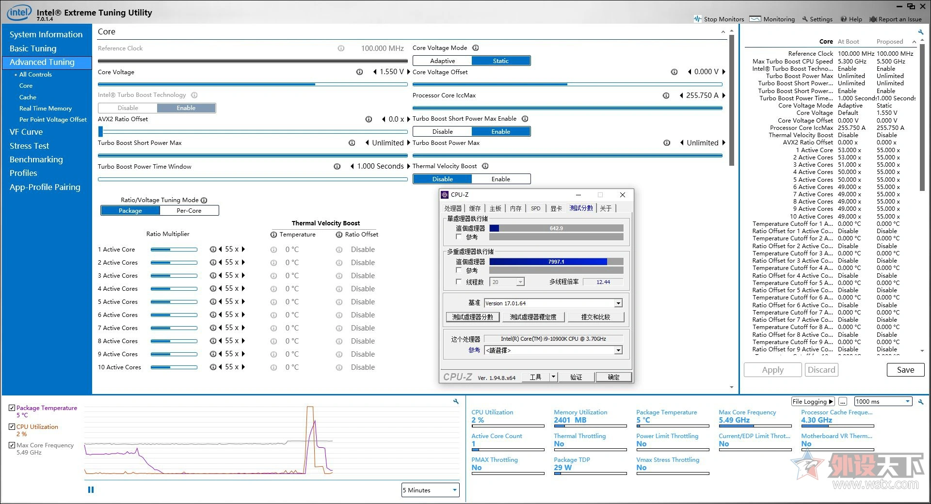Screen dimensions: 931x504
Task: Click wrench icon on monitoring graph panel
Action: click(x=456, y=401)
